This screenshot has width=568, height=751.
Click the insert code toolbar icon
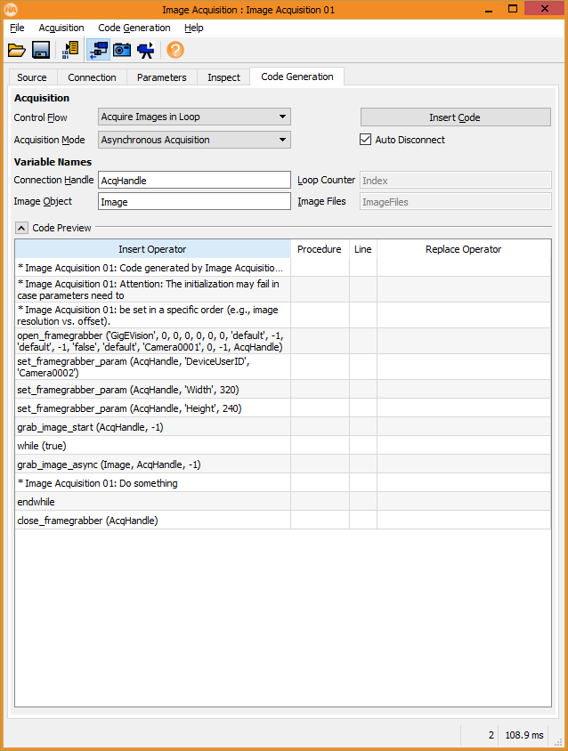click(70, 50)
